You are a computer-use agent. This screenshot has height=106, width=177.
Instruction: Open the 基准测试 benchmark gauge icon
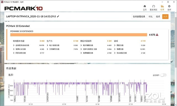pyautogui.click(x=153, y=6)
